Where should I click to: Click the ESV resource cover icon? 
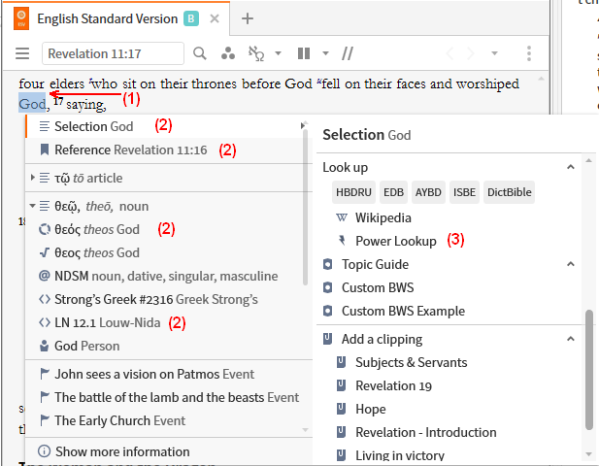click(x=21, y=18)
